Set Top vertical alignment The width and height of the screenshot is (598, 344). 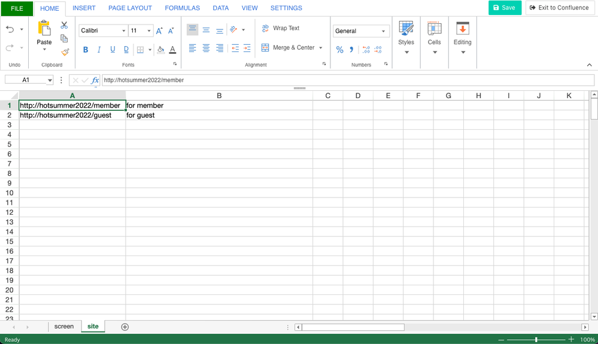(193, 29)
